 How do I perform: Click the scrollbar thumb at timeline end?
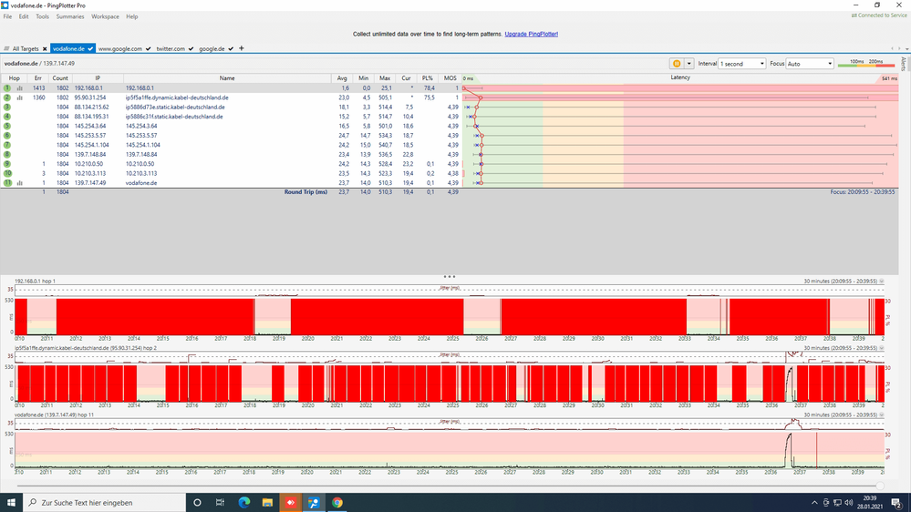pyautogui.click(x=880, y=486)
